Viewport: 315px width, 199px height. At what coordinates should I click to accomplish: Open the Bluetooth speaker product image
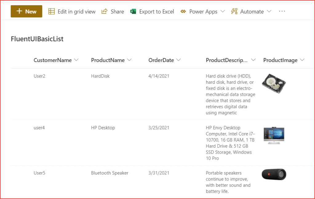tap(274, 174)
